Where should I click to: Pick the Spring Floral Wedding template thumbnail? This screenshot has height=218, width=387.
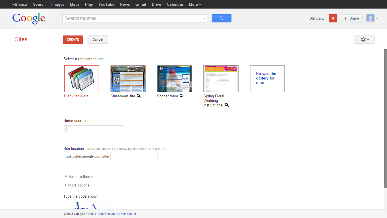pos(221,79)
